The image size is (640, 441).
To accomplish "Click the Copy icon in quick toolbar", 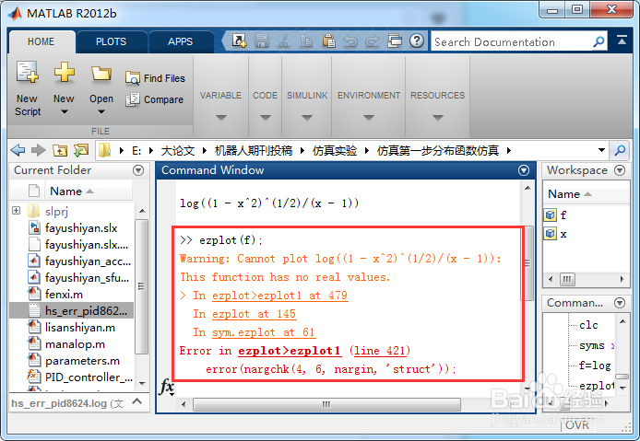I will 306,41.
